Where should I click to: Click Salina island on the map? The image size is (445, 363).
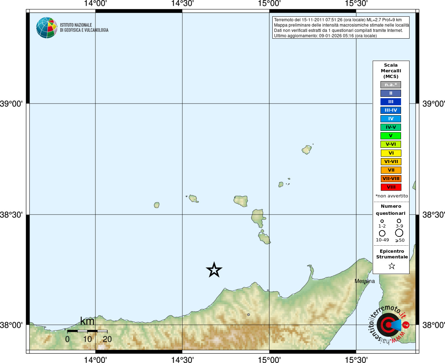coord(241,201)
